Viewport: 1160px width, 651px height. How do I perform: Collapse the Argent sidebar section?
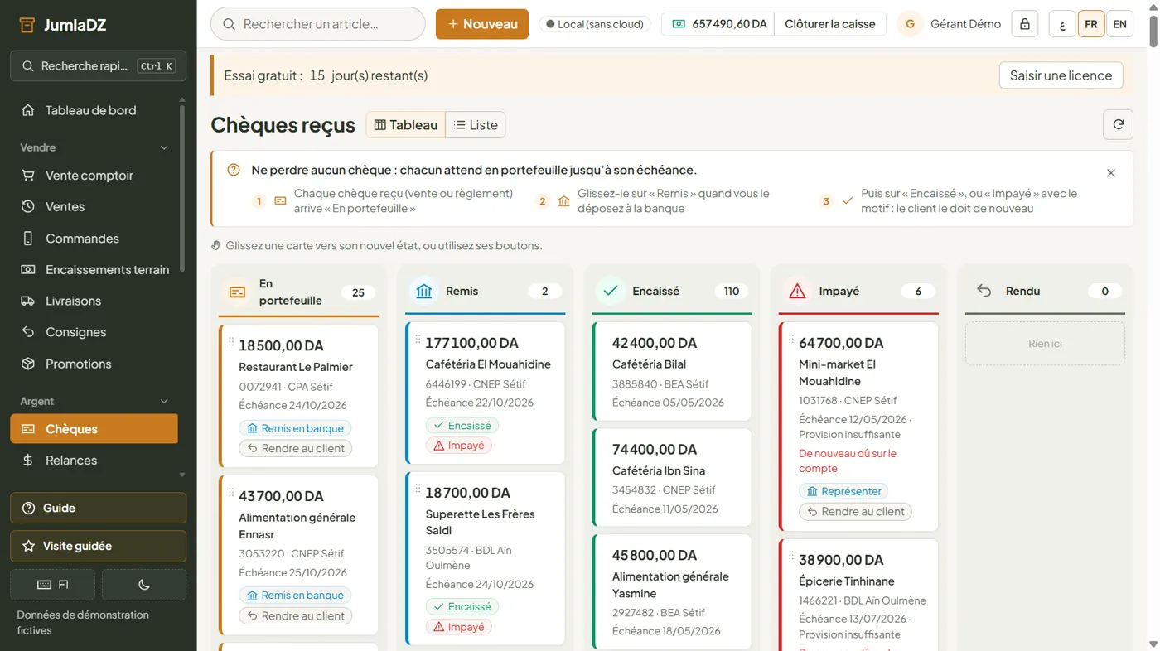[163, 401]
